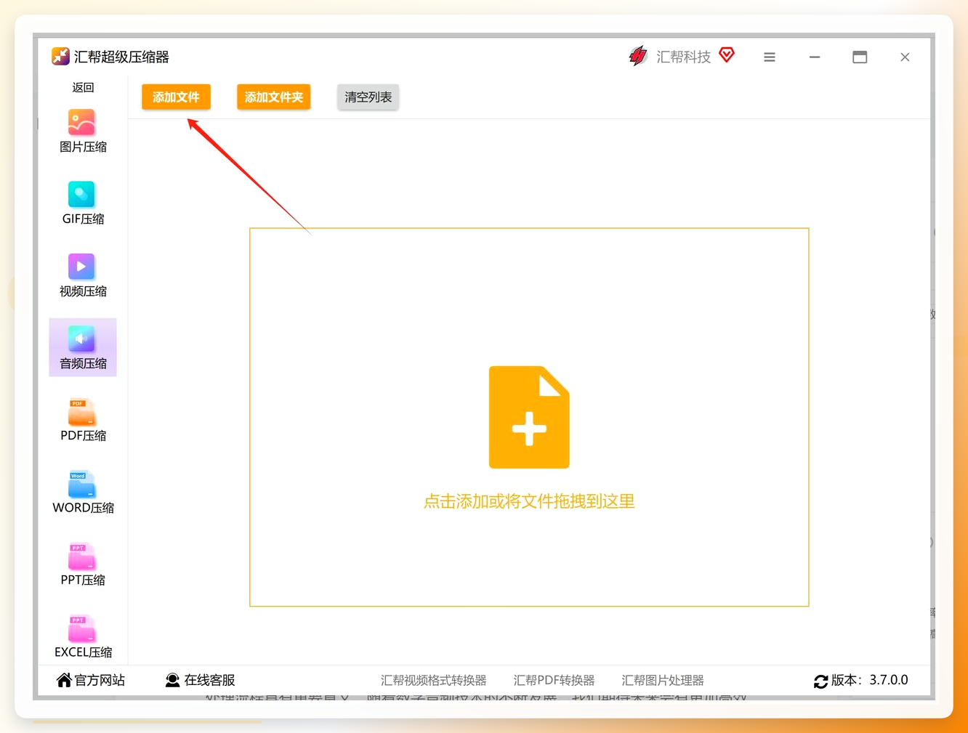Screen dimensions: 968x733
Task: Click the red diamond VIP icon
Action: point(727,54)
